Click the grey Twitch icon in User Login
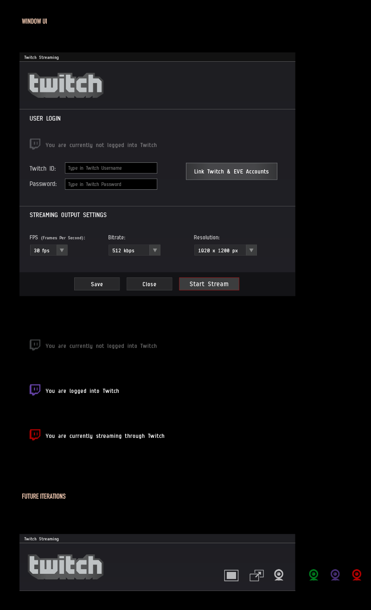This screenshot has width=371, height=610. click(x=35, y=144)
